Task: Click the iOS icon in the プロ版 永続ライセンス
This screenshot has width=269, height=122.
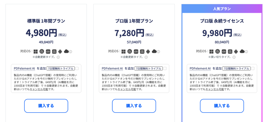Action: click(x=224, y=51)
